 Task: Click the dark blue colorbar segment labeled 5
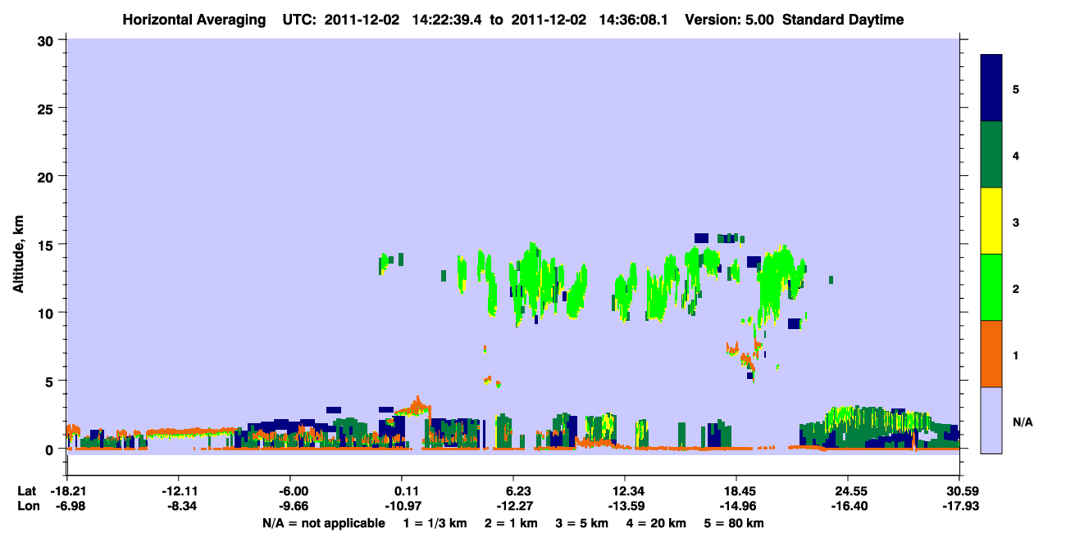pos(991,88)
